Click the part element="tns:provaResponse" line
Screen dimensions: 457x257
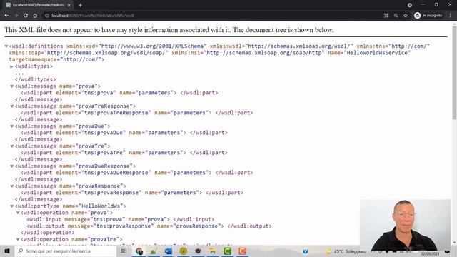[x=132, y=193]
